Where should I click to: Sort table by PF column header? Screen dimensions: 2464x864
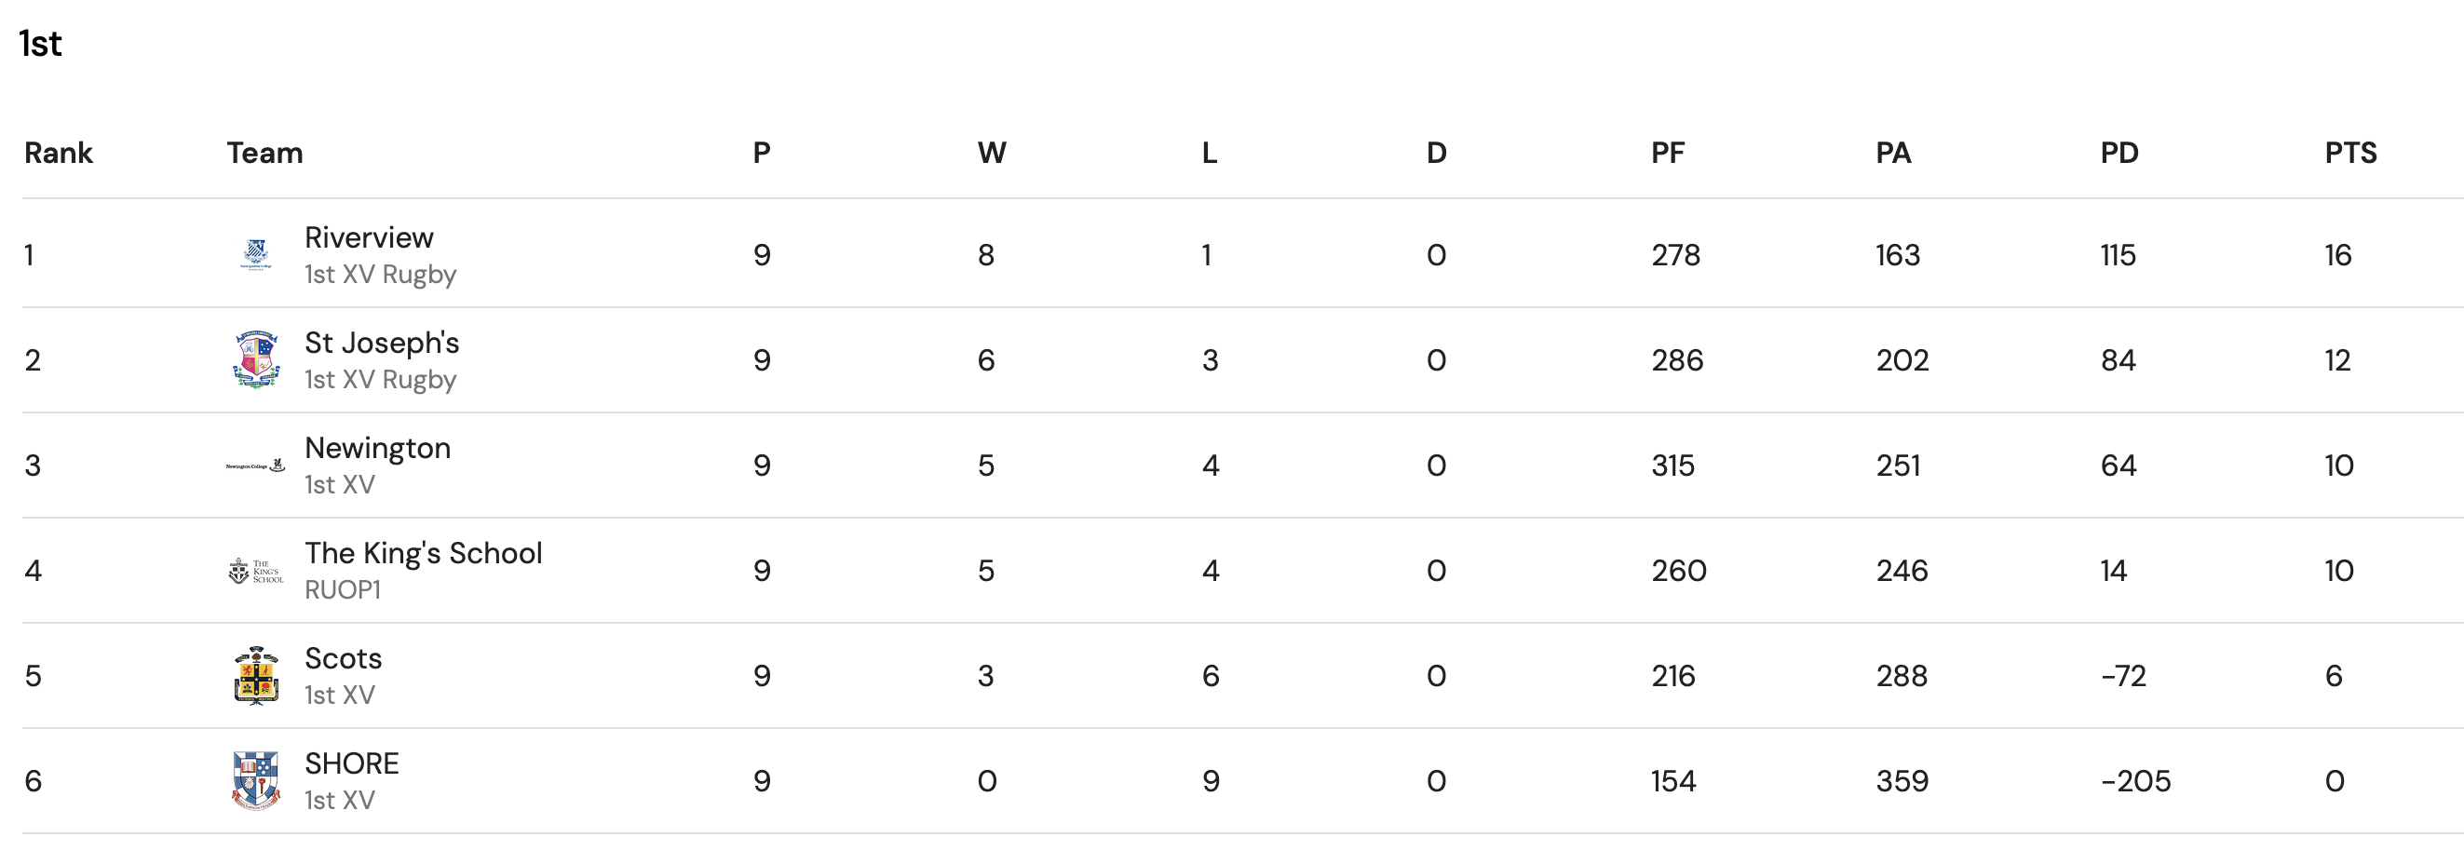tap(1667, 153)
